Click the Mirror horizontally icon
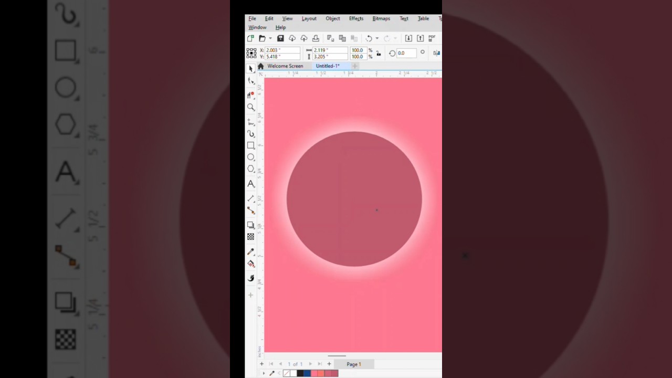 [437, 53]
